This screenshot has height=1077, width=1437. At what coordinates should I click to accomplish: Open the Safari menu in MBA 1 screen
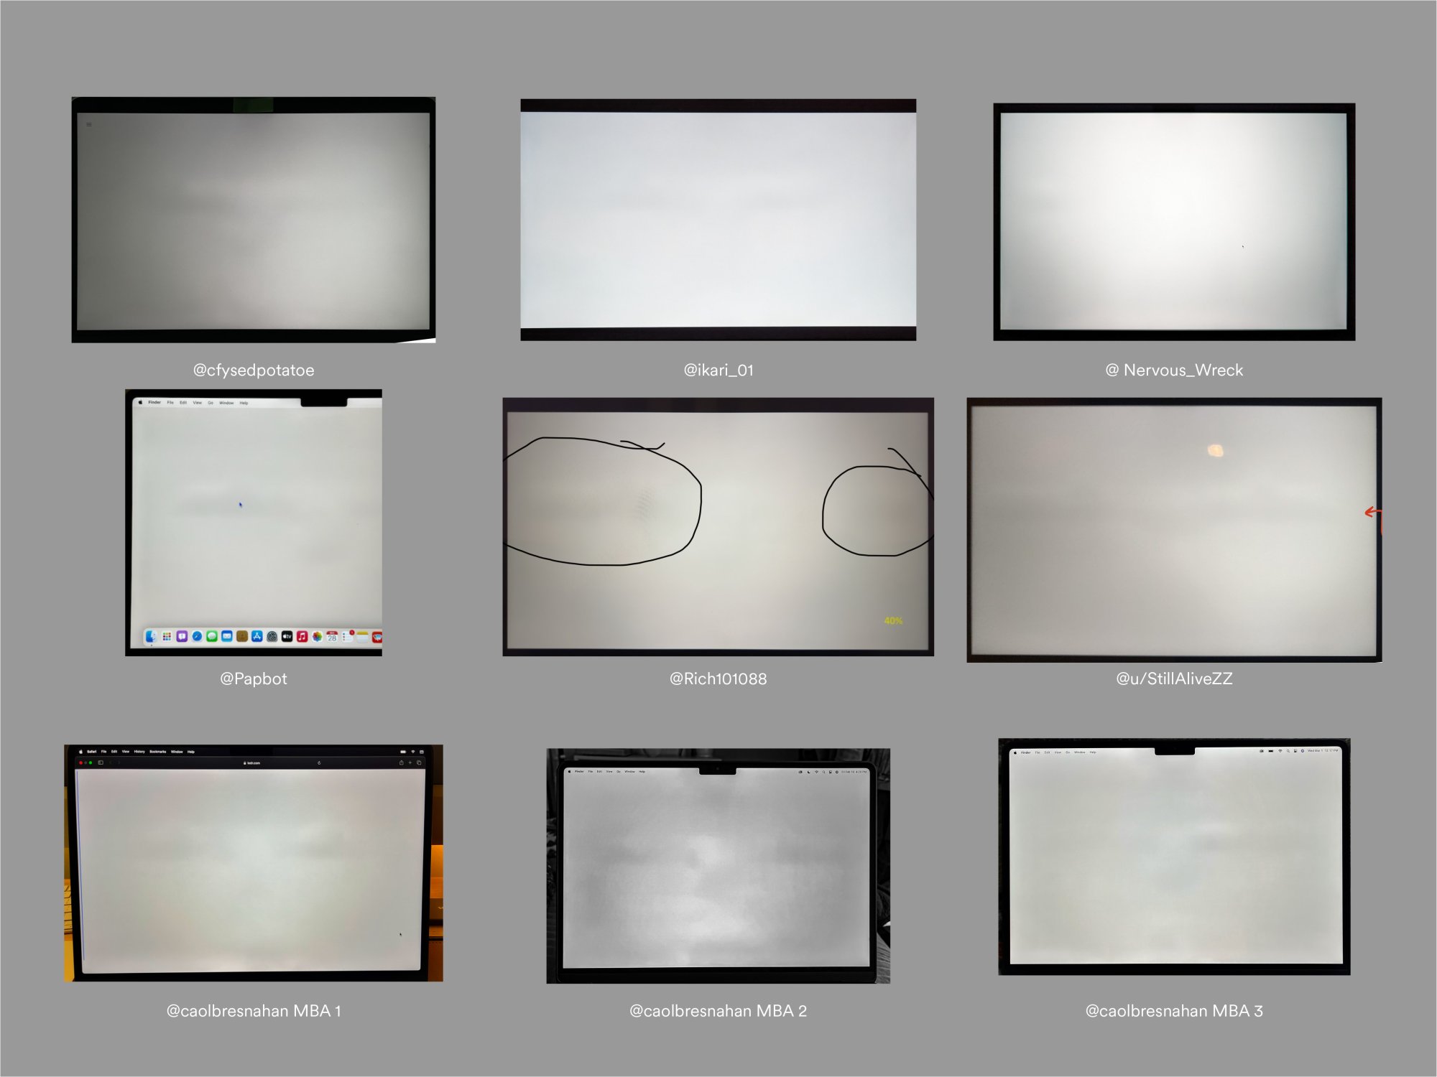[91, 752]
